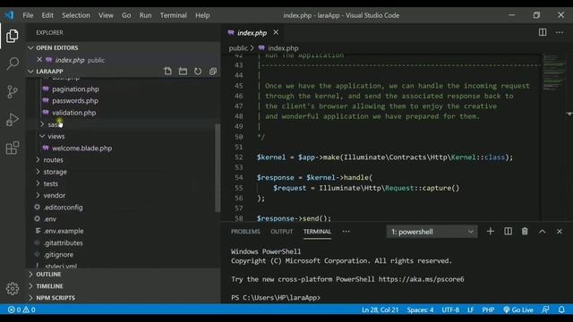Select the Terminal panel tab
Viewport: 573px width, 322px height.
[317, 232]
